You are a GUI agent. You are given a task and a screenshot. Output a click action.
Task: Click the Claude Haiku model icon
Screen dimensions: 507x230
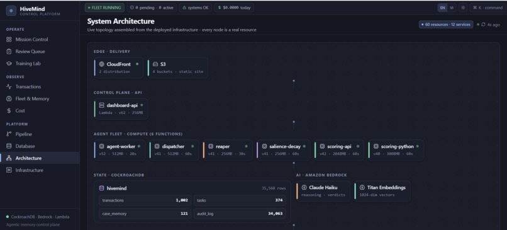pos(304,188)
